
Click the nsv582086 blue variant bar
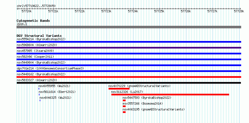click(129, 59)
